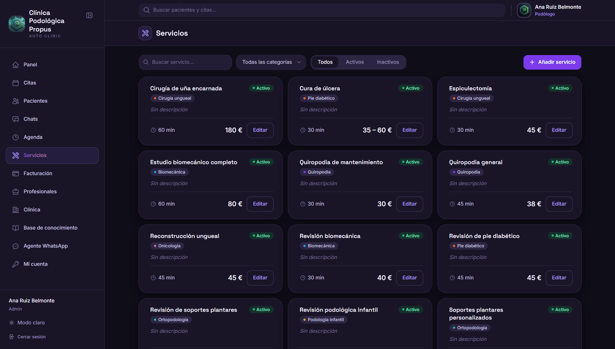Open Todas las categorías dropdown

[x=271, y=62]
